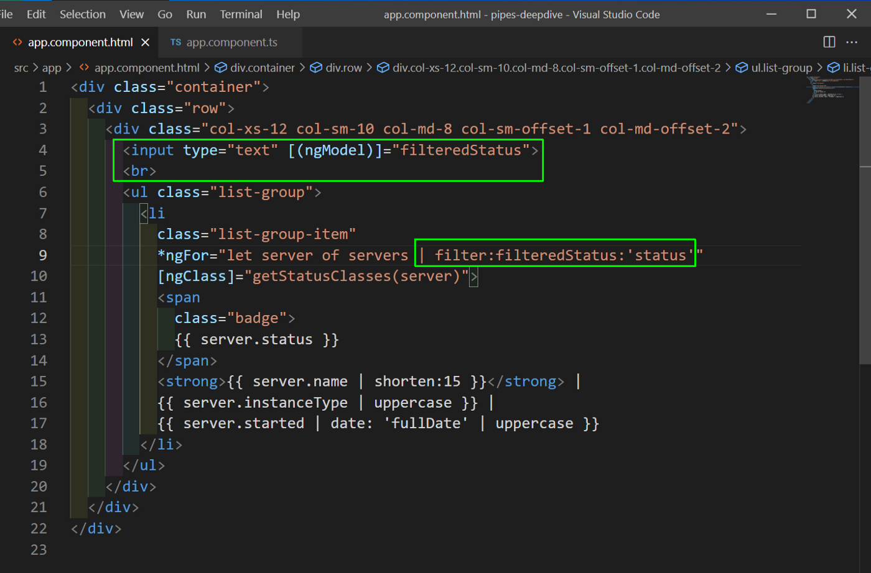Screen dimensions: 871x573
Task: Click the <br> tag on line 5
Action: tap(139, 172)
